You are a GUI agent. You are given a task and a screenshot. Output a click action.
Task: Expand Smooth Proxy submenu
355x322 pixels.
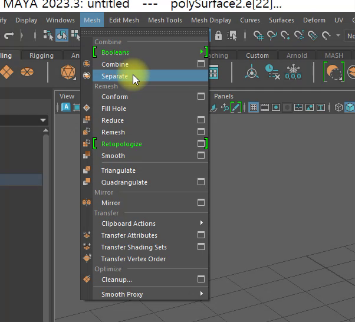[150, 294]
